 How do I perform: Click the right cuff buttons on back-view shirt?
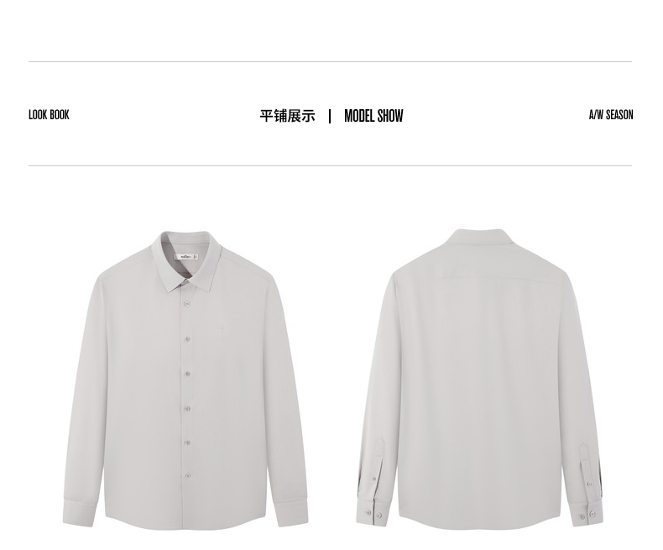[x=587, y=516]
